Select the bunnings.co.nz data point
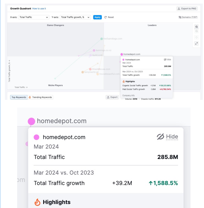The height and width of the screenshot is (208, 204). pyautogui.click(x=94, y=51)
